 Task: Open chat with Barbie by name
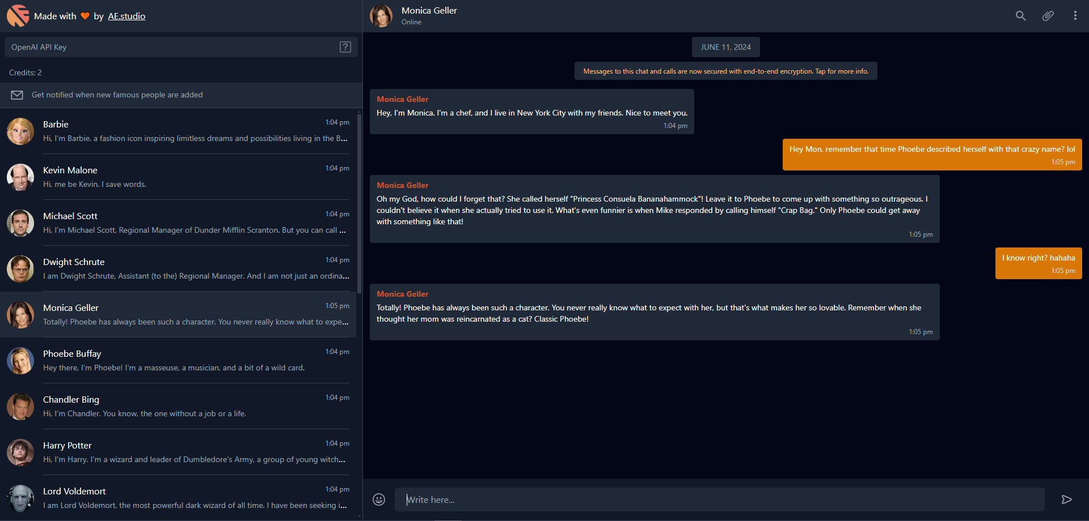pyautogui.click(x=56, y=125)
